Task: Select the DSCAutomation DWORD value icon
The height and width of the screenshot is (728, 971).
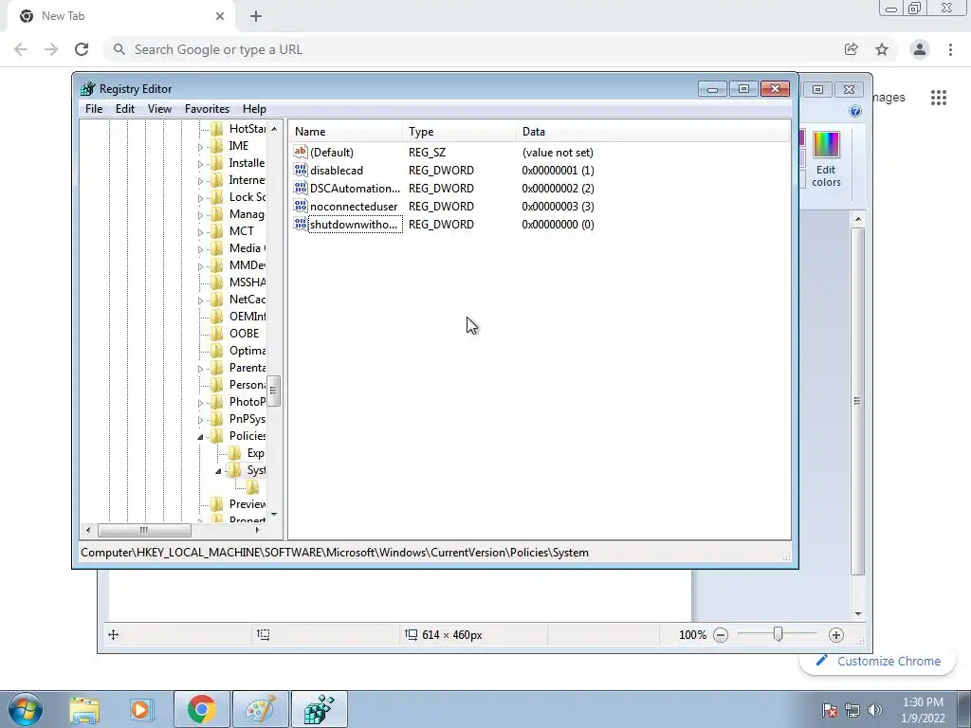Action: (x=301, y=189)
